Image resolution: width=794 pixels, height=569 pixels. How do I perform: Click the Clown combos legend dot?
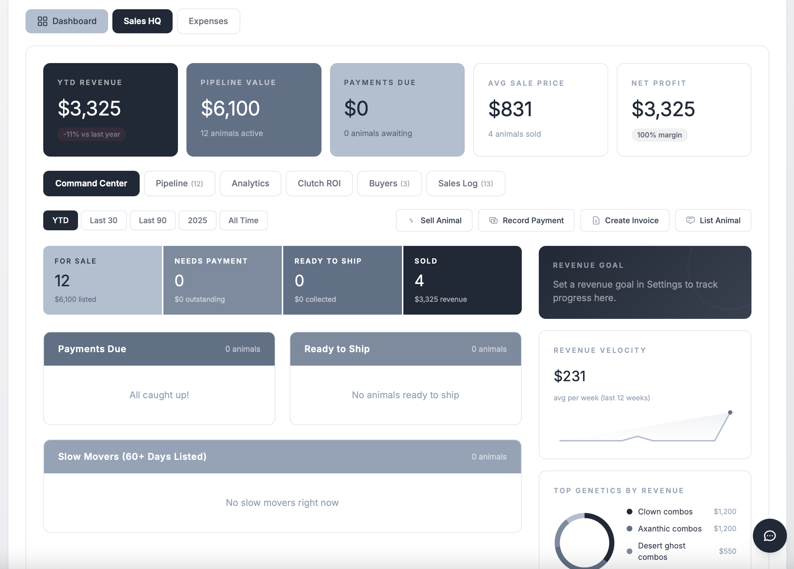(x=630, y=512)
